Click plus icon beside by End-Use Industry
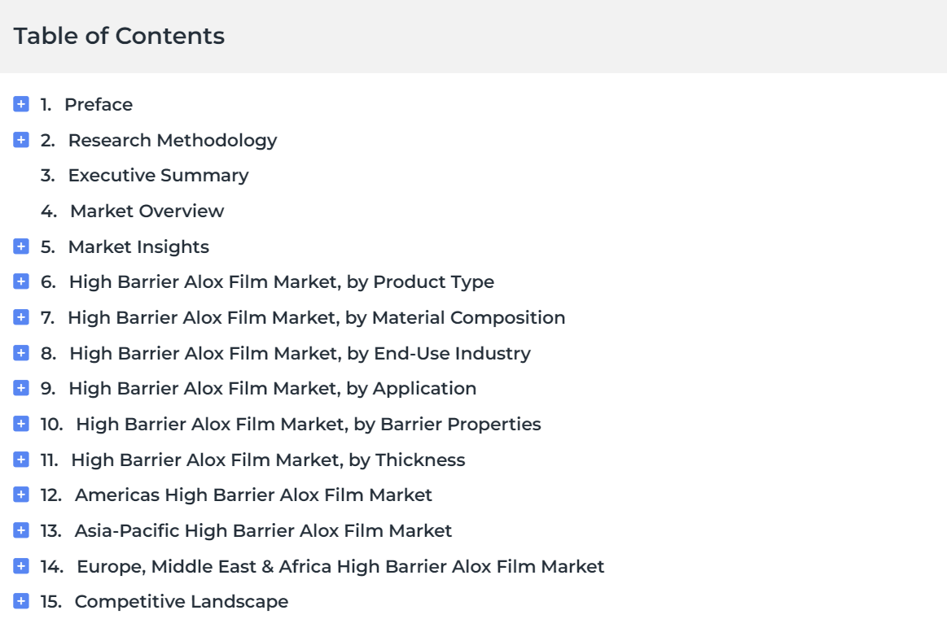Screen dimensions: 947x619 [x=21, y=353]
